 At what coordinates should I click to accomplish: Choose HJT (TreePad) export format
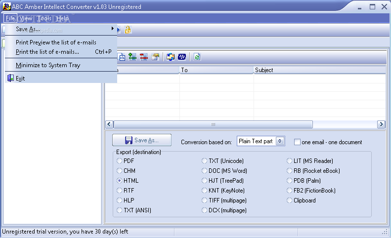(205, 181)
